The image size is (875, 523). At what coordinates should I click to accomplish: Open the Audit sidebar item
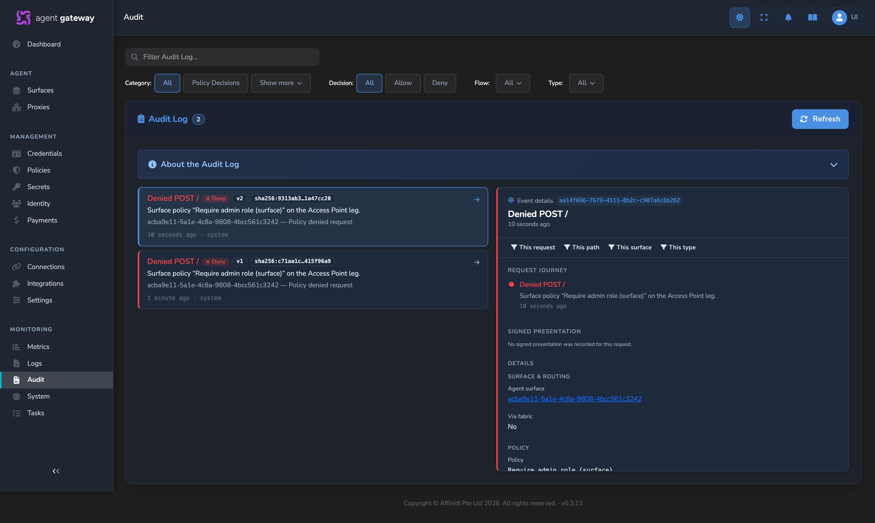(56, 380)
